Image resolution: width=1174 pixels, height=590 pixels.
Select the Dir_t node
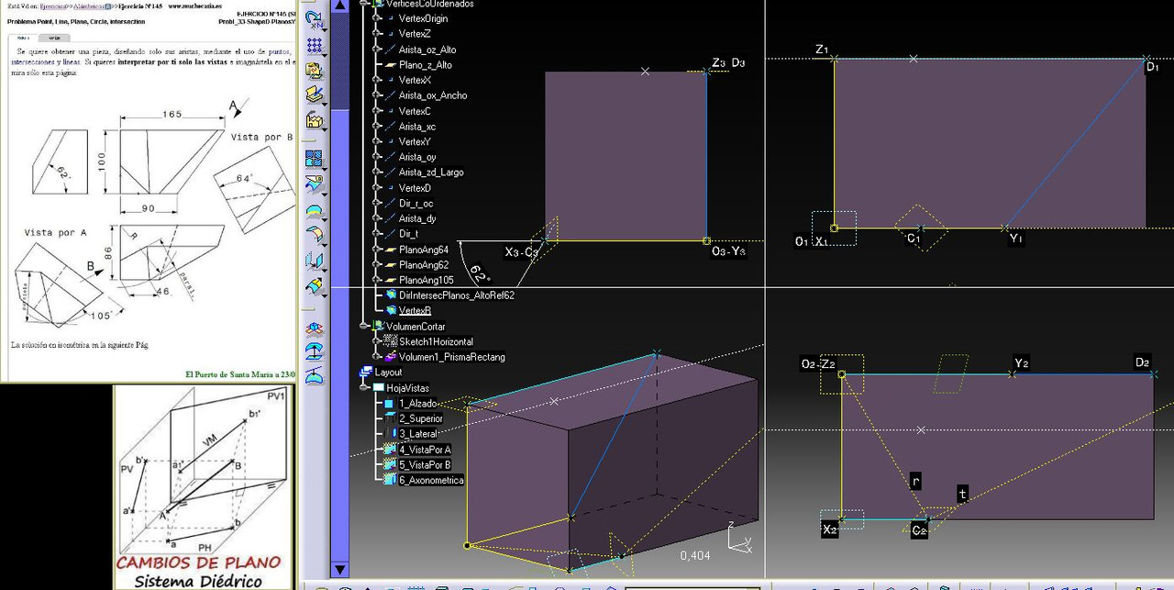408,234
